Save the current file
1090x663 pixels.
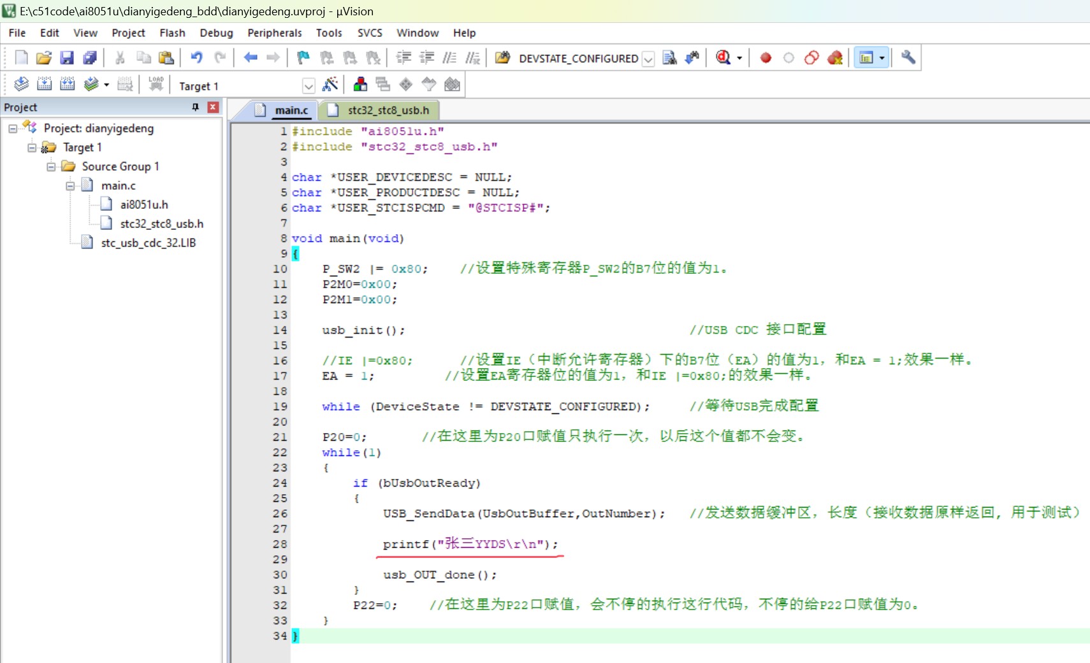pos(67,58)
